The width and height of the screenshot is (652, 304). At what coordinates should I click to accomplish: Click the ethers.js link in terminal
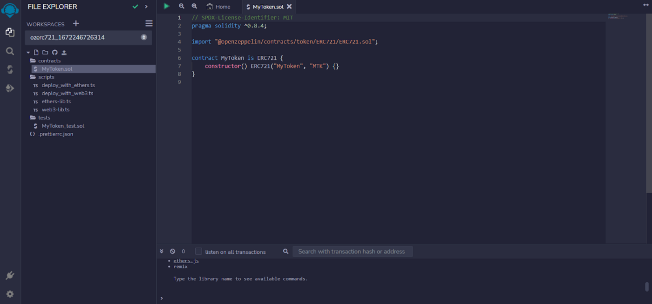(186, 261)
